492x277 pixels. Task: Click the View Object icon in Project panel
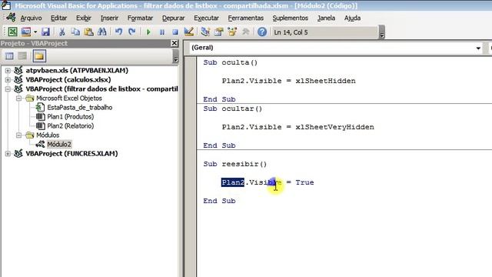[x=22, y=56]
